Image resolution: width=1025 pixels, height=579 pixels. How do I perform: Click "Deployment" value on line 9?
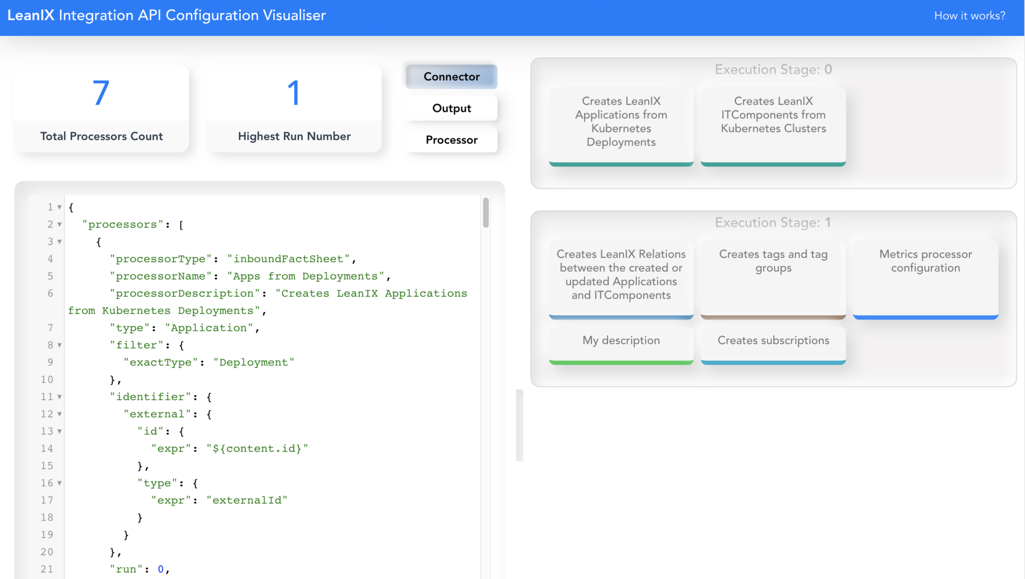click(254, 362)
